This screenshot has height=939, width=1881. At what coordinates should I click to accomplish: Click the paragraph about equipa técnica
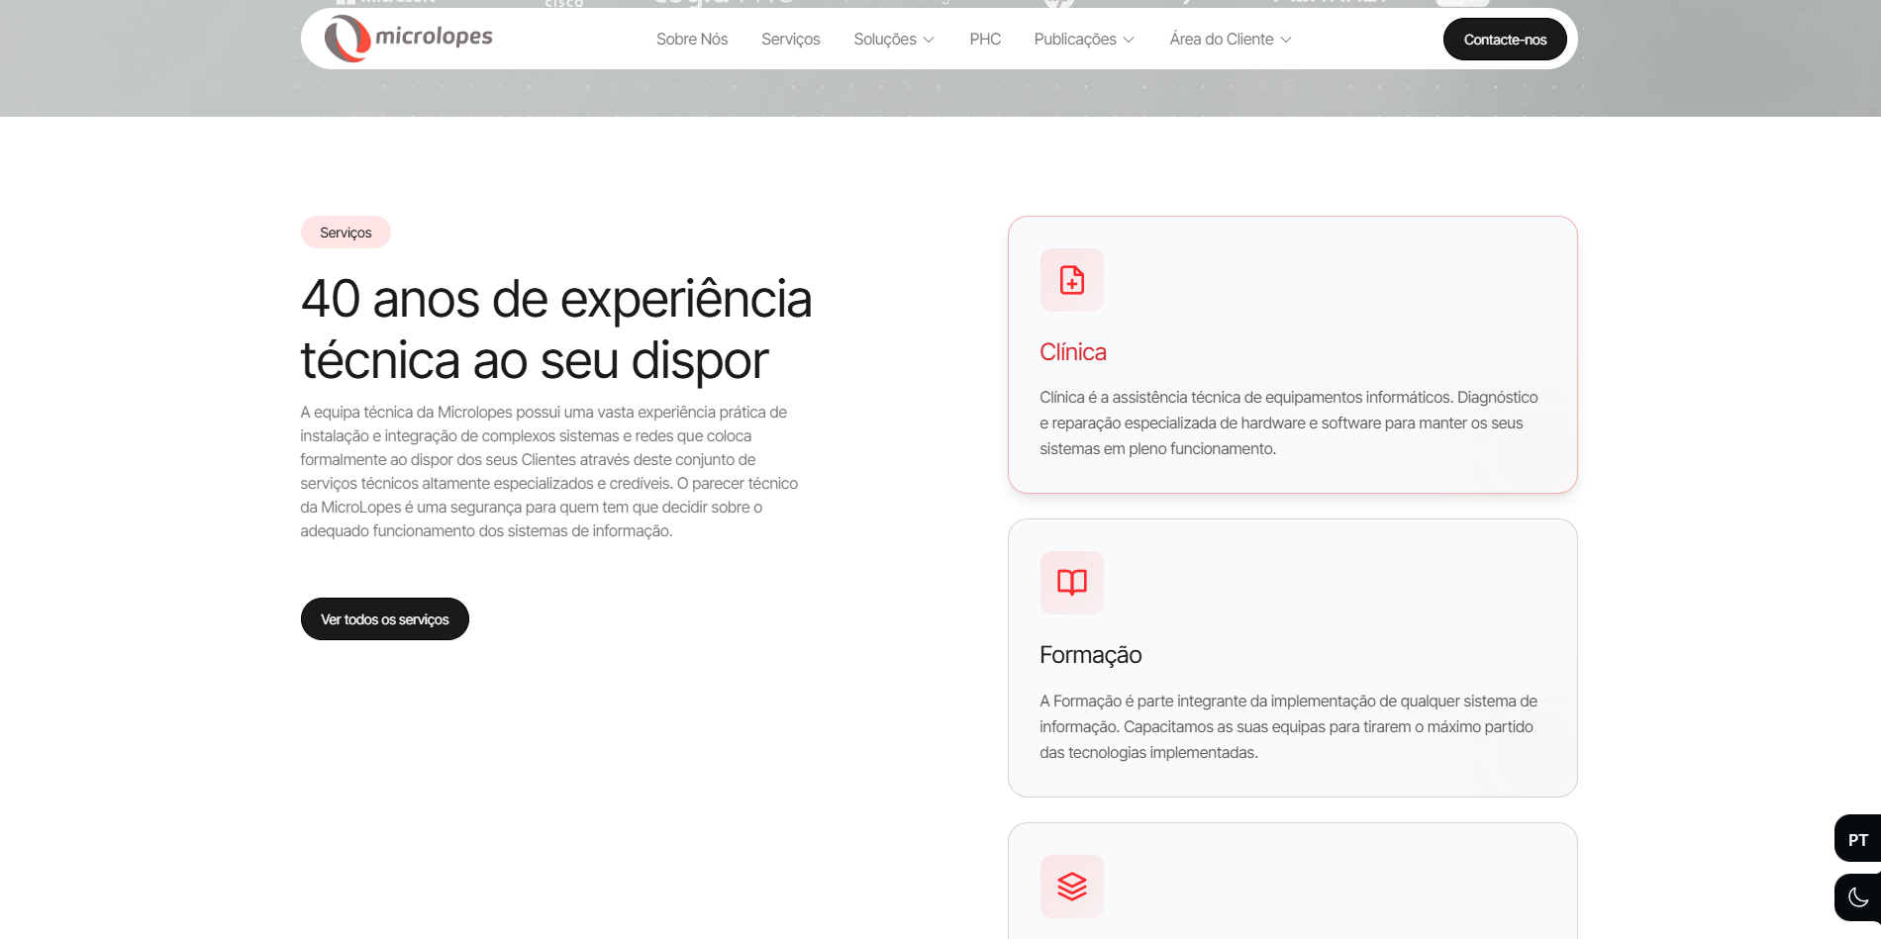pyautogui.click(x=549, y=472)
